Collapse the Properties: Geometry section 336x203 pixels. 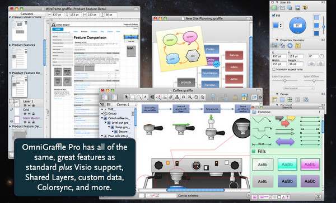pos(277,40)
